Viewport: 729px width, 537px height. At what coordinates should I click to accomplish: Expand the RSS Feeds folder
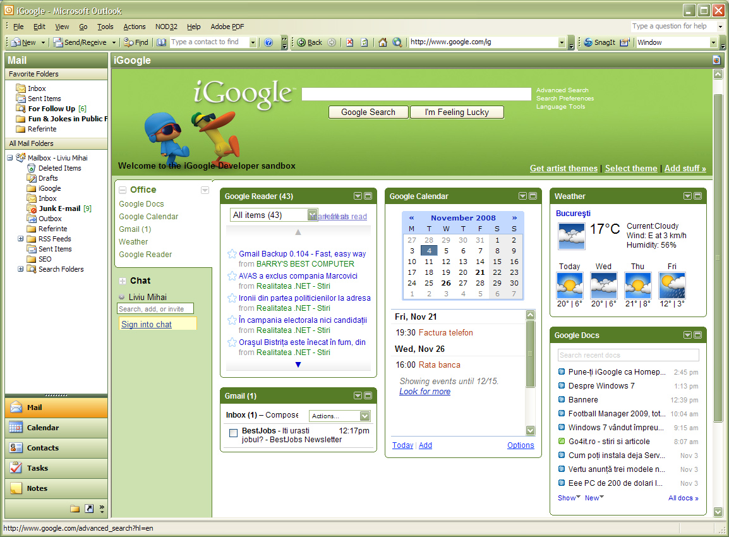pos(20,239)
